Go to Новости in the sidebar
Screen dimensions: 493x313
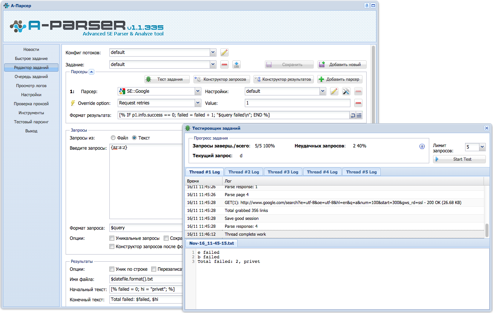pyautogui.click(x=31, y=49)
